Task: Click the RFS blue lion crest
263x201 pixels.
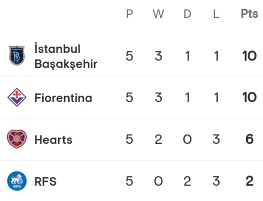Action: tap(17, 181)
